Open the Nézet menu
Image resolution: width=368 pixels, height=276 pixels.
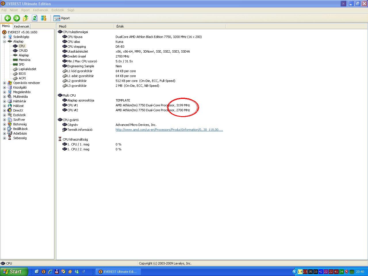point(14,10)
